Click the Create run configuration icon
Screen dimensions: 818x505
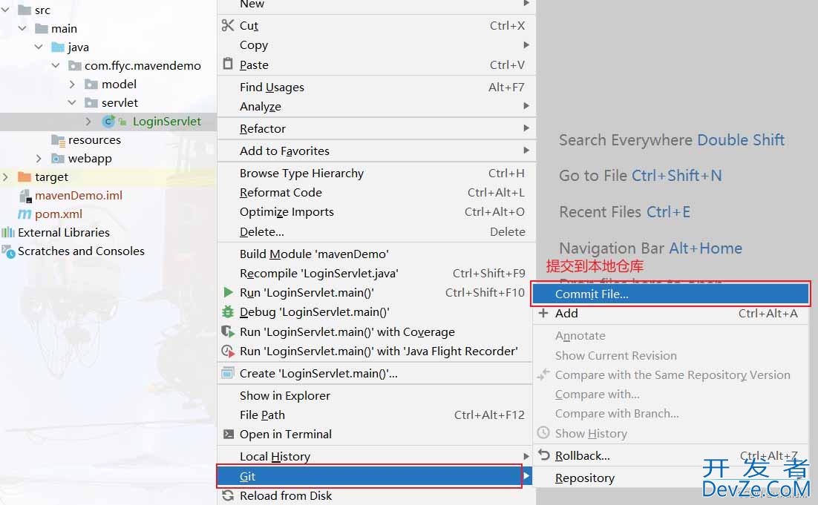point(228,372)
